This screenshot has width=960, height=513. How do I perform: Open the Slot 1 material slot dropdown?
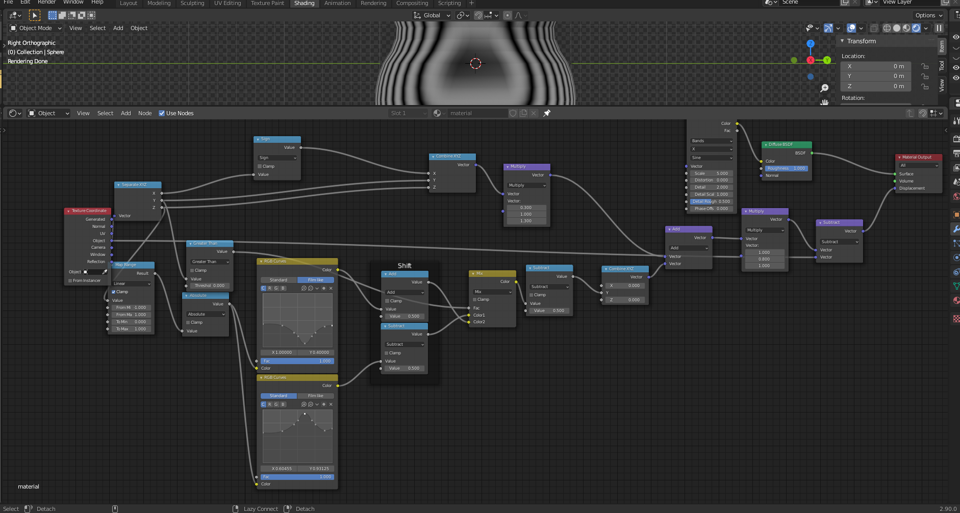[x=408, y=113]
